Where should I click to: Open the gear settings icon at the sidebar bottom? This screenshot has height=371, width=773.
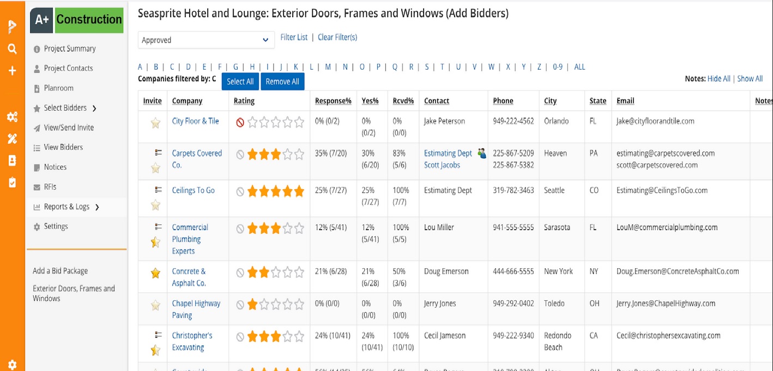click(x=12, y=364)
